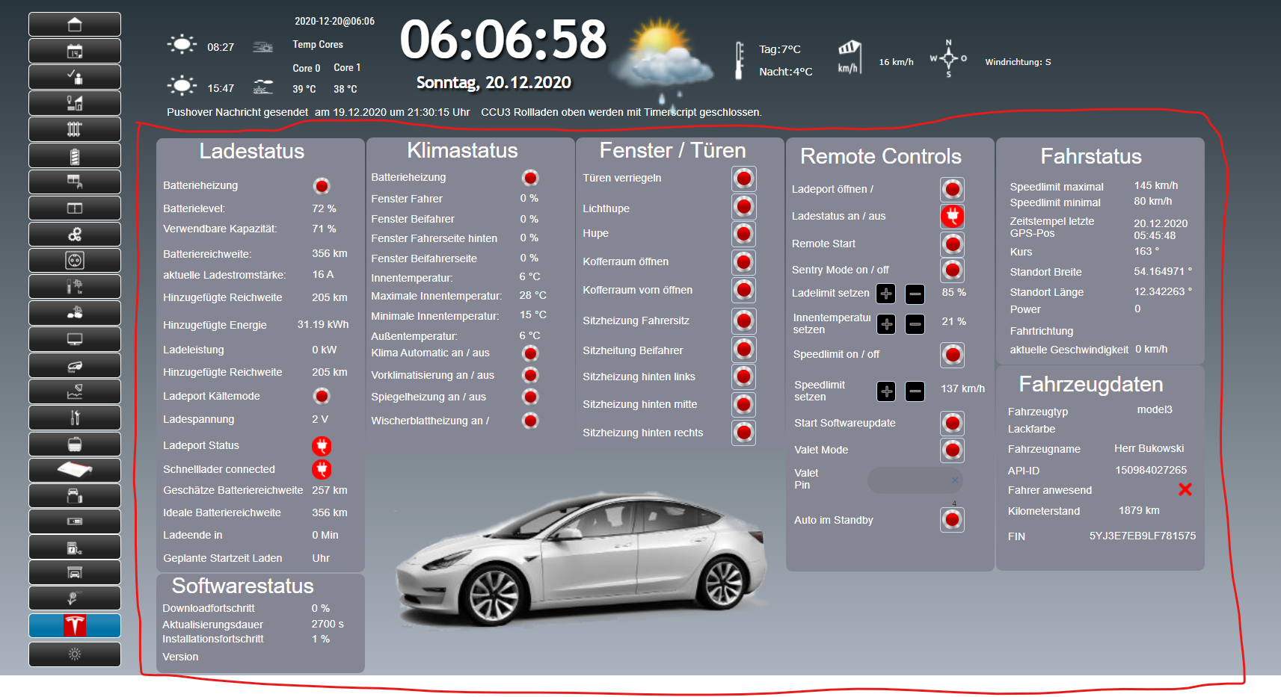
Task: Open the screwdriver and wrench tools view
Action: pyautogui.click(x=75, y=418)
